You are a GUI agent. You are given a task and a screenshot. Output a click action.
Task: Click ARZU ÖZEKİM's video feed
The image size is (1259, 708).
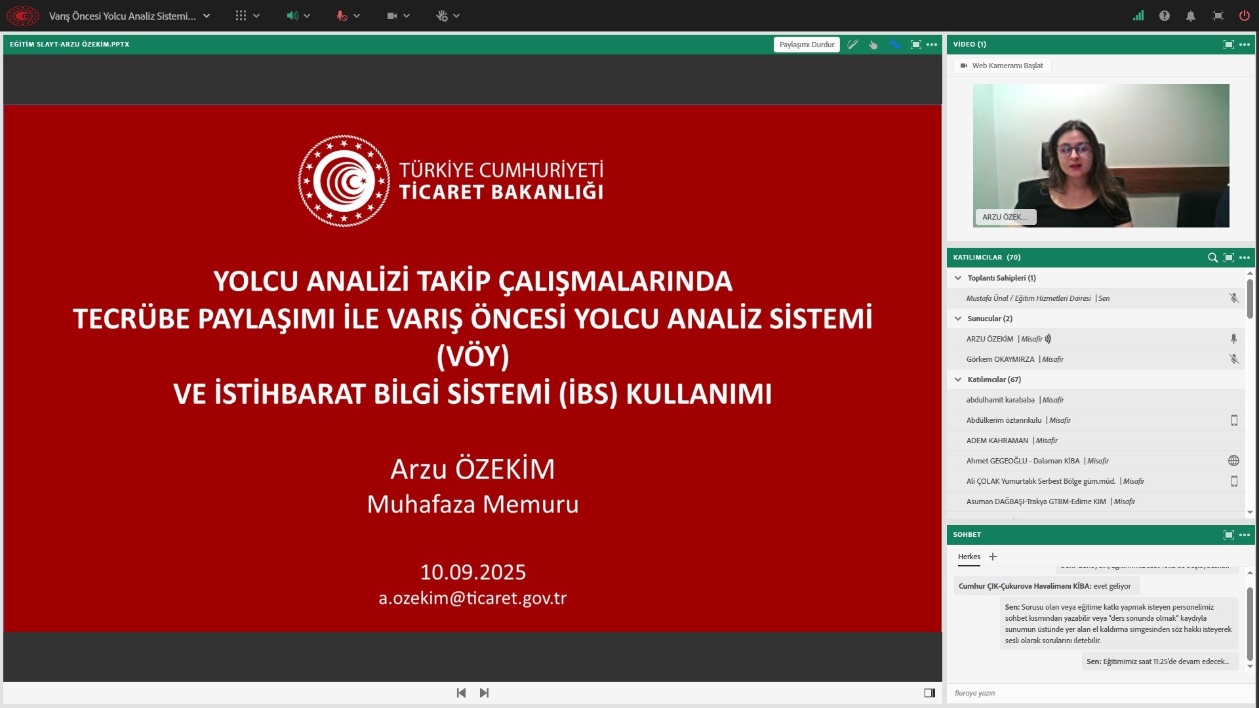point(1101,155)
